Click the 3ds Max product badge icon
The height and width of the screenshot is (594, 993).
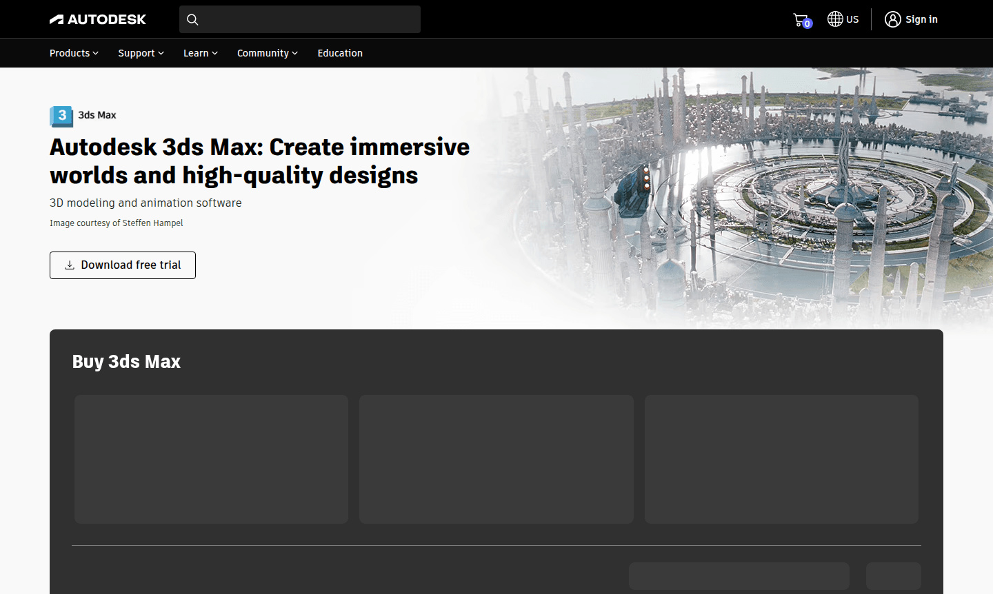tap(61, 116)
